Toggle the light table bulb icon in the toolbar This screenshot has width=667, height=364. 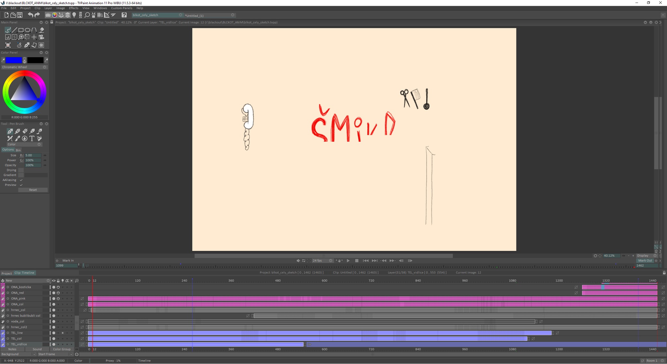pos(74,15)
